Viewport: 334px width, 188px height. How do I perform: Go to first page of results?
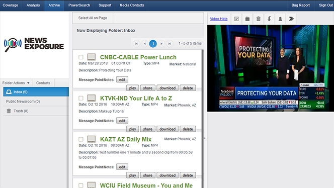point(136,44)
